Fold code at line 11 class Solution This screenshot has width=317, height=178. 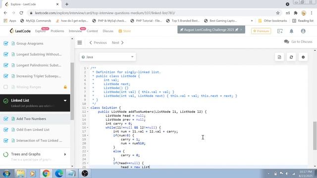click(88, 108)
